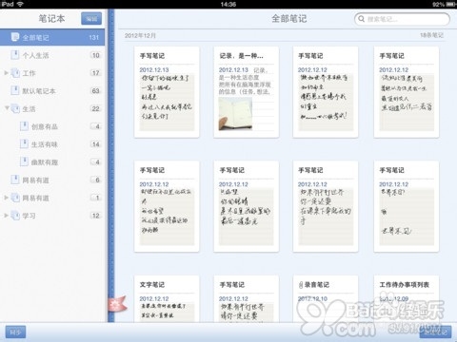Expand the 网易有道 group with count 1
This screenshot has width=457, height=342.
tap(6, 198)
